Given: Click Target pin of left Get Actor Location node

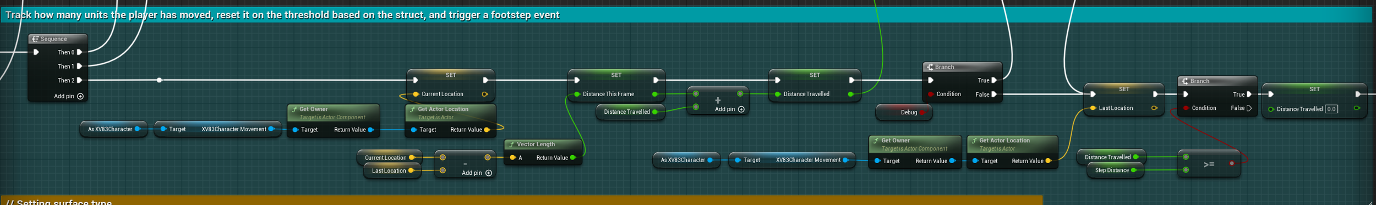Looking at the screenshot, I should [x=414, y=130].
